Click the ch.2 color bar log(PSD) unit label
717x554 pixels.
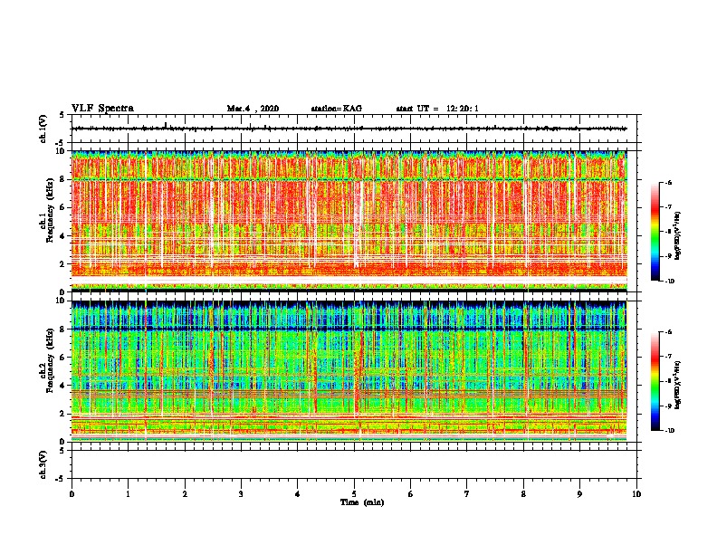pos(678,386)
